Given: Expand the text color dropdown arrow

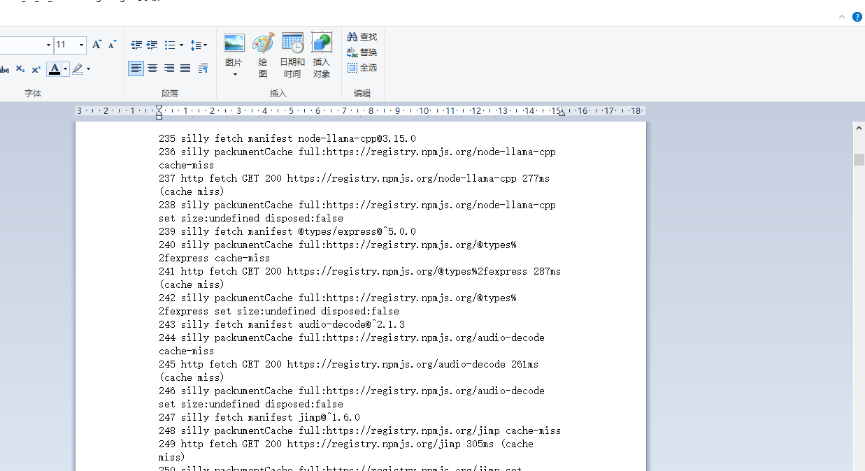Looking at the screenshot, I should (65, 68).
